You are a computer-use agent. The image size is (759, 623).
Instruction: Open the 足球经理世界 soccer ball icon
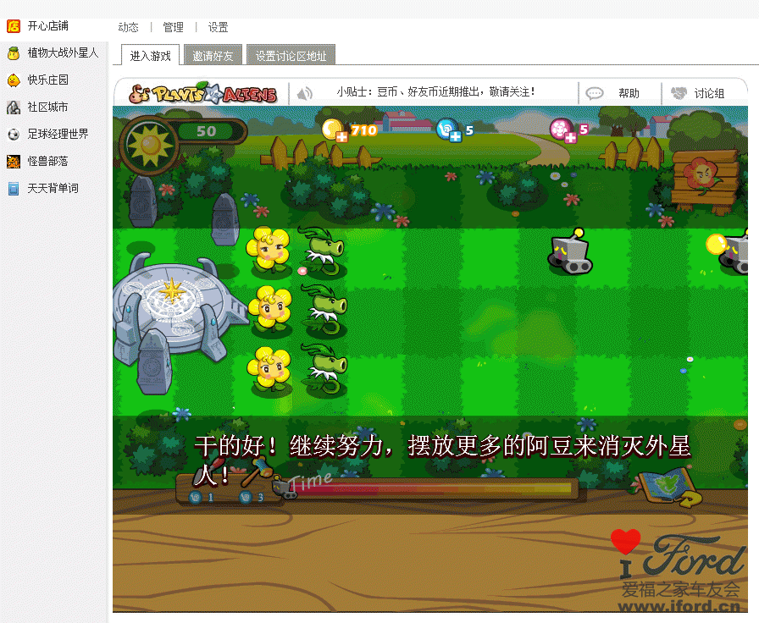(x=14, y=134)
